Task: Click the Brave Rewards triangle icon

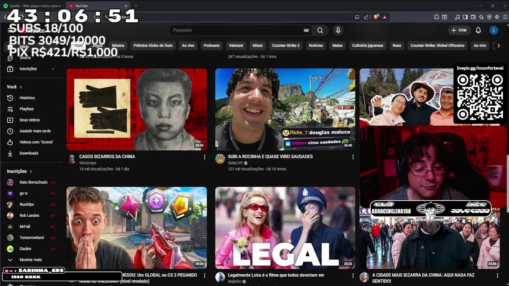Action: tap(385, 17)
